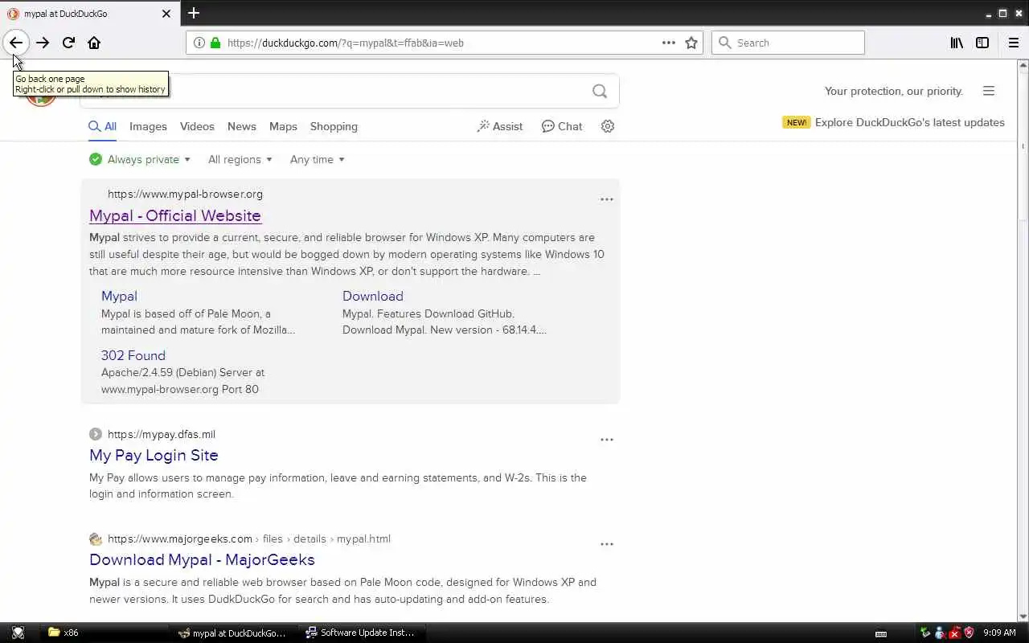The height and width of the screenshot is (643, 1029).
Task: Click the page scroll-down arrow
Action: 1023,616
